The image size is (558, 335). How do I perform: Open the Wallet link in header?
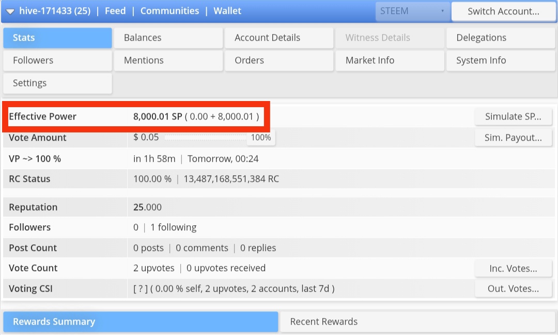(227, 11)
